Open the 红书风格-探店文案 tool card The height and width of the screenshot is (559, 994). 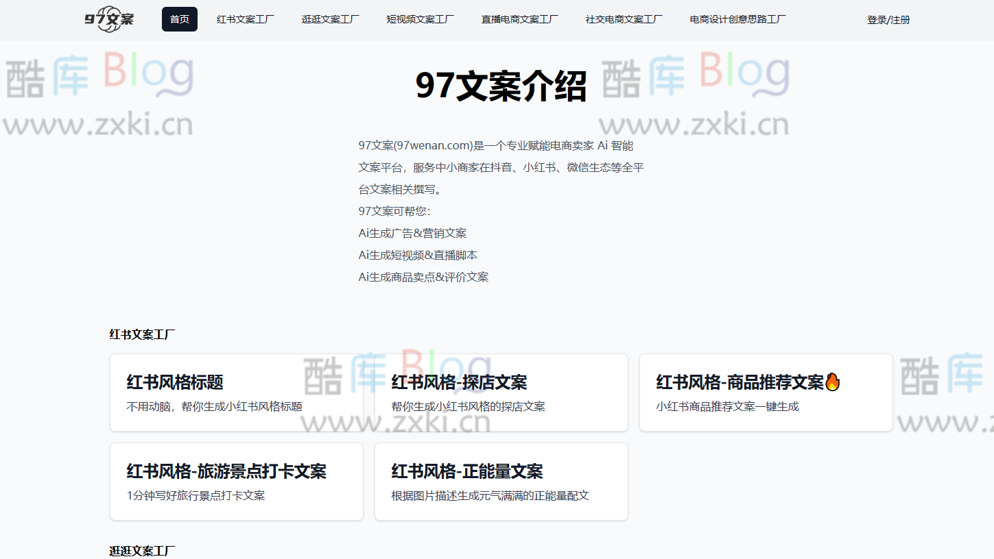501,393
